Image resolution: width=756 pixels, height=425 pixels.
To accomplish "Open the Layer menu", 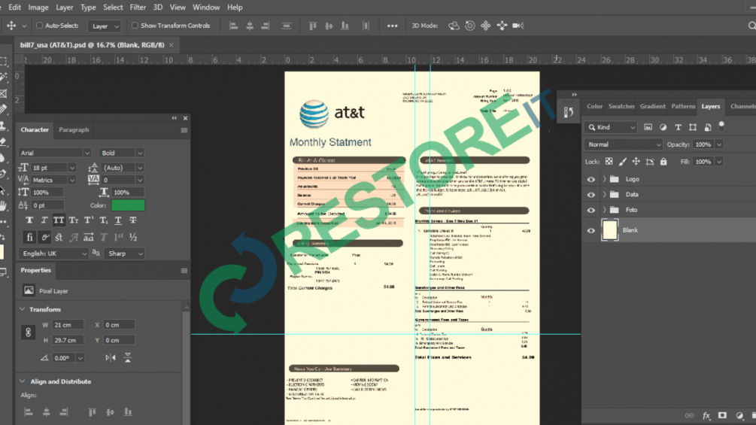I will tap(64, 8).
